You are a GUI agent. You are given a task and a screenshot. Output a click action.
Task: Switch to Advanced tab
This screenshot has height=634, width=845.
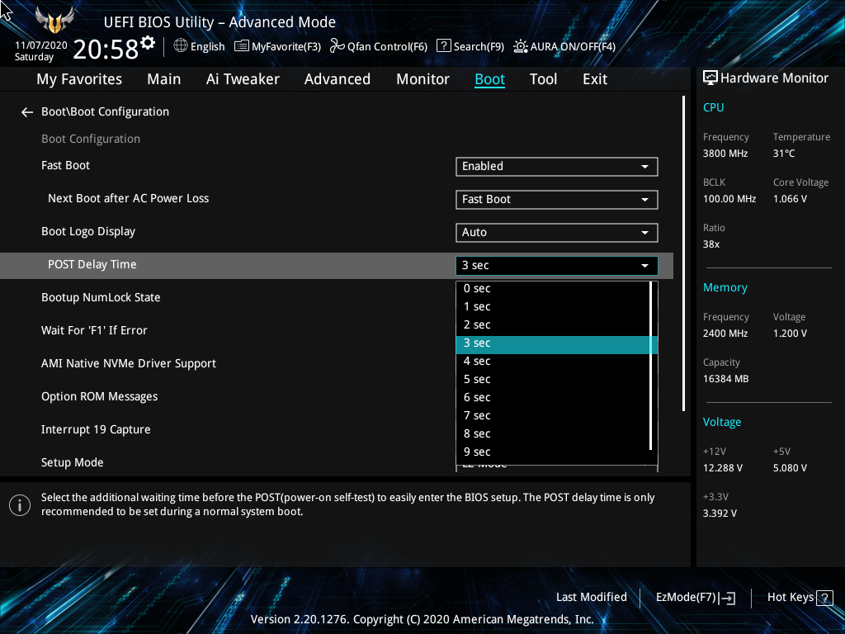click(338, 79)
